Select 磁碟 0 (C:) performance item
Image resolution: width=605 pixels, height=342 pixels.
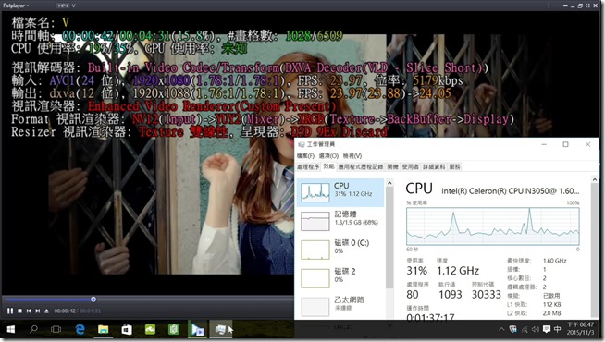pos(340,250)
